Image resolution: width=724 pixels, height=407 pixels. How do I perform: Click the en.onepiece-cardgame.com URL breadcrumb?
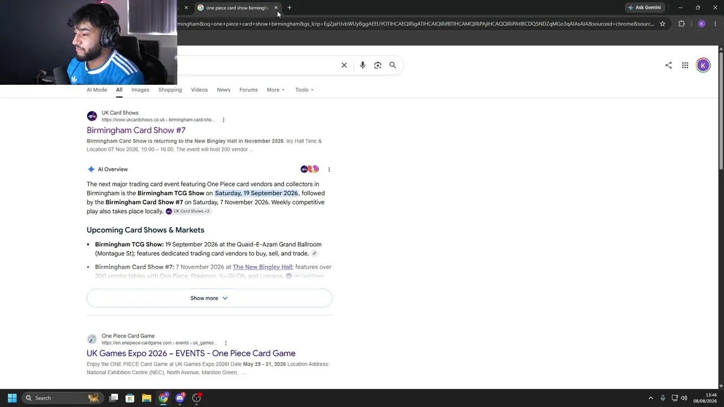point(160,343)
